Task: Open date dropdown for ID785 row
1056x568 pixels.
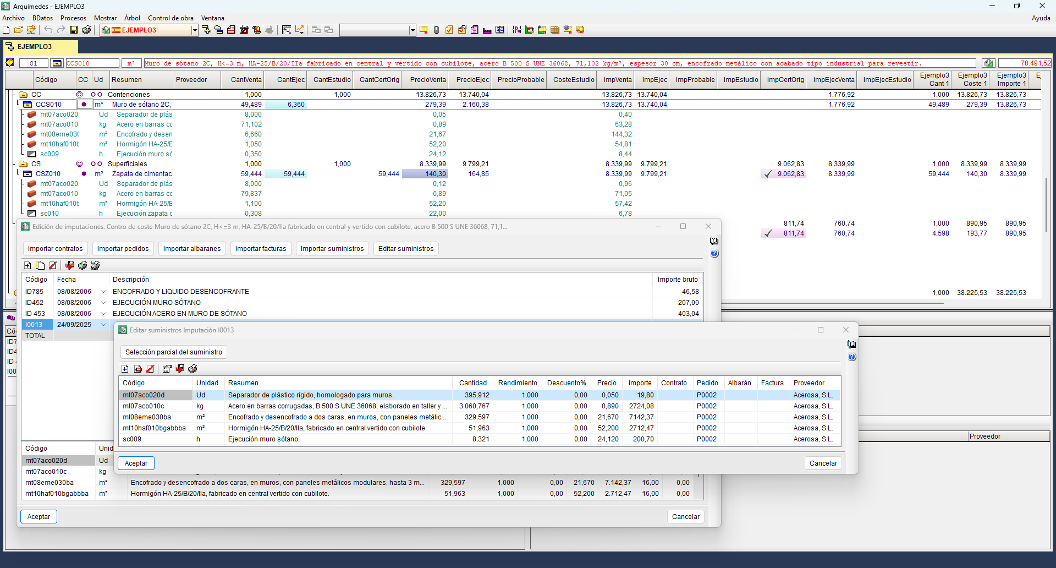Action: 103,292
